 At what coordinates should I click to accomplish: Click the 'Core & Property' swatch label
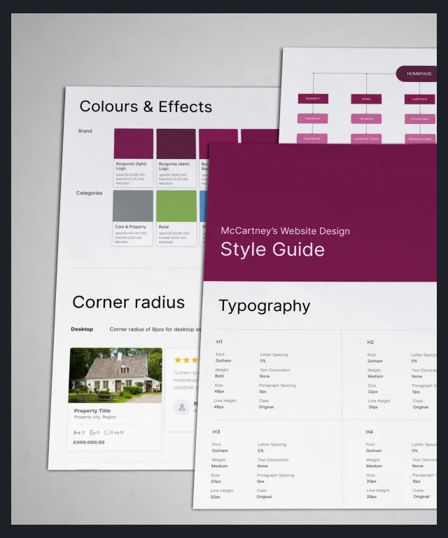[130, 227]
